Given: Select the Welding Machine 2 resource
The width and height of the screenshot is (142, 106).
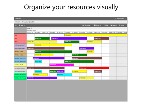Looking at the screenshot, I should (20, 78).
